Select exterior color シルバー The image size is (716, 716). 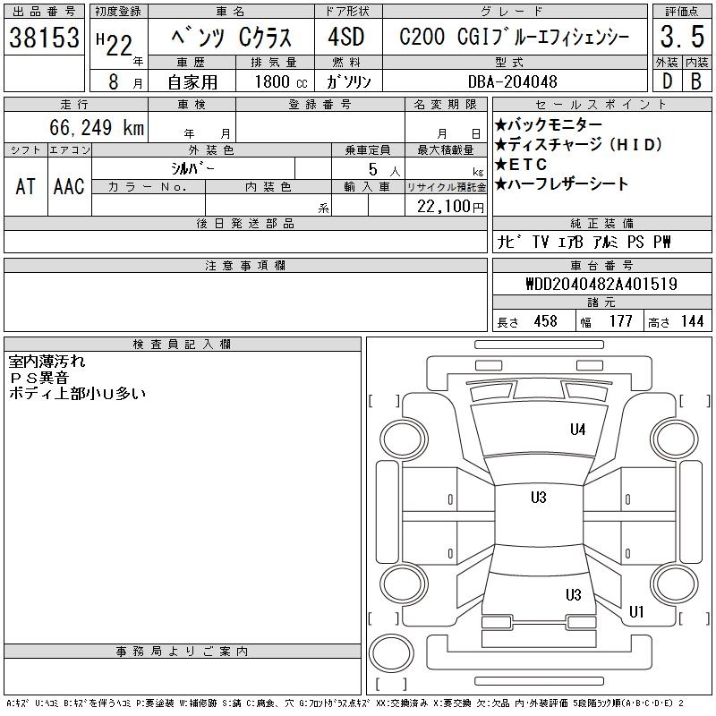[x=192, y=168]
